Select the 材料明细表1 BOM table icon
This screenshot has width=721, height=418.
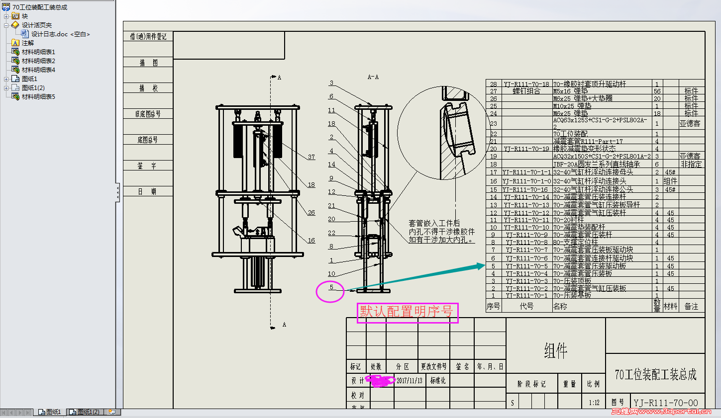(15, 52)
